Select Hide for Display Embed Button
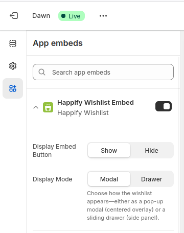Viewport: 184px width, 233px height. [x=152, y=150]
